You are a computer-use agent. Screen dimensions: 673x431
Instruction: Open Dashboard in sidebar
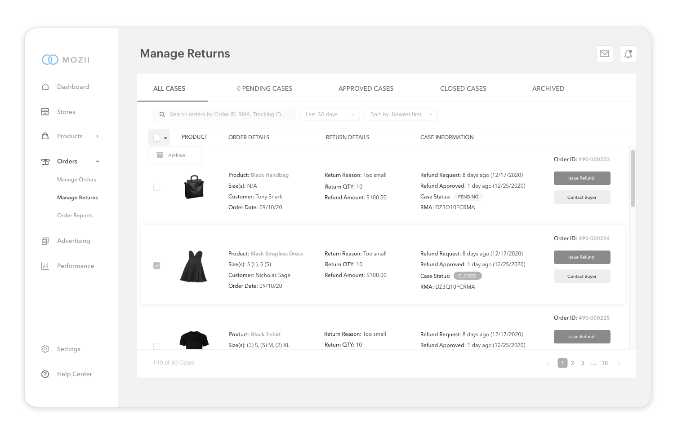tap(73, 87)
